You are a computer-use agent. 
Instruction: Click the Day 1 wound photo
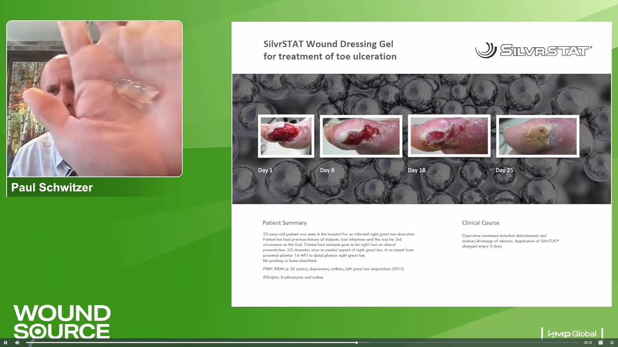click(x=286, y=136)
